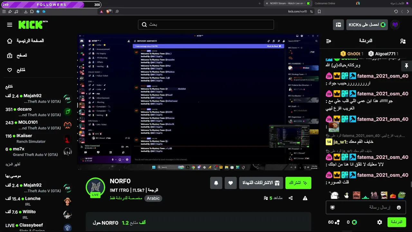
Task: Open تصفح browse page
Action: (17, 55)
